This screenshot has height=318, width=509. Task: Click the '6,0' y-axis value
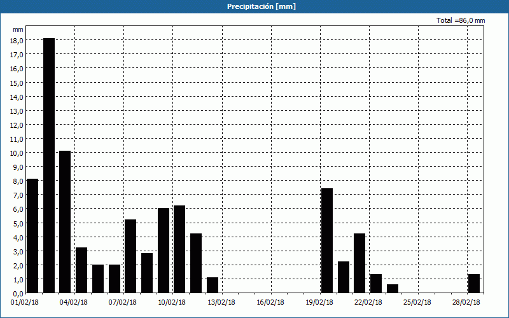18,209
